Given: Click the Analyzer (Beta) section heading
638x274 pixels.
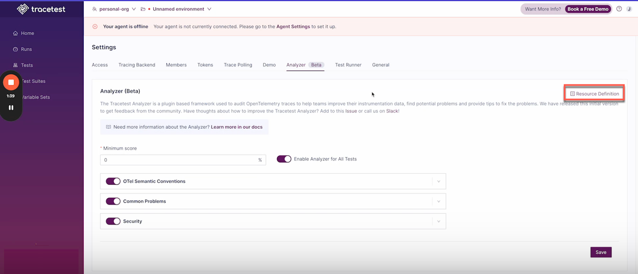Looking at the screenshot, I should coord(120,91).
